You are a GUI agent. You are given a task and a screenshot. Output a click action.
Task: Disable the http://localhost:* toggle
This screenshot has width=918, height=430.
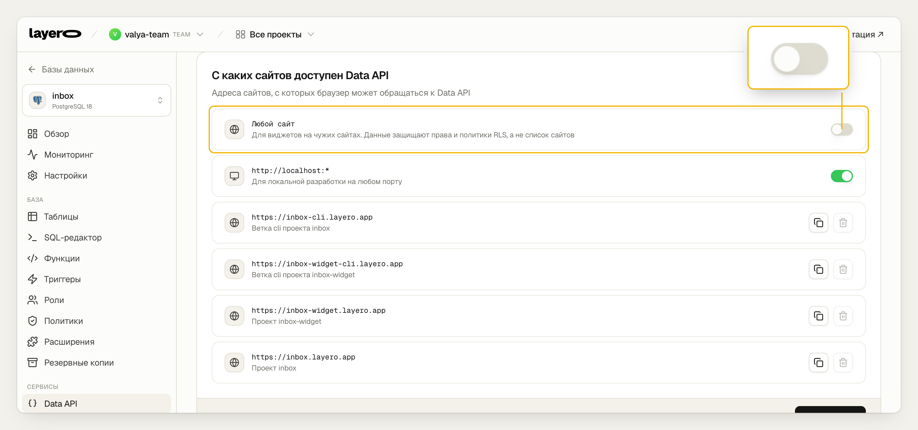842,176
